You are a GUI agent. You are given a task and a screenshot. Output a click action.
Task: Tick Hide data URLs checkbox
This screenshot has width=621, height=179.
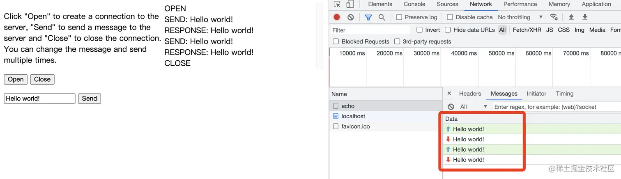coord(448,30)
